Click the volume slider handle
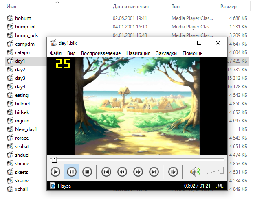 pyautogui.click(x=222, y=171)
